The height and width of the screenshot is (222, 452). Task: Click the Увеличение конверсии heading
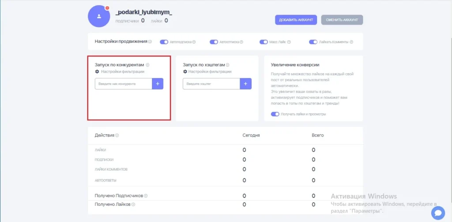[x=295, y=65]
